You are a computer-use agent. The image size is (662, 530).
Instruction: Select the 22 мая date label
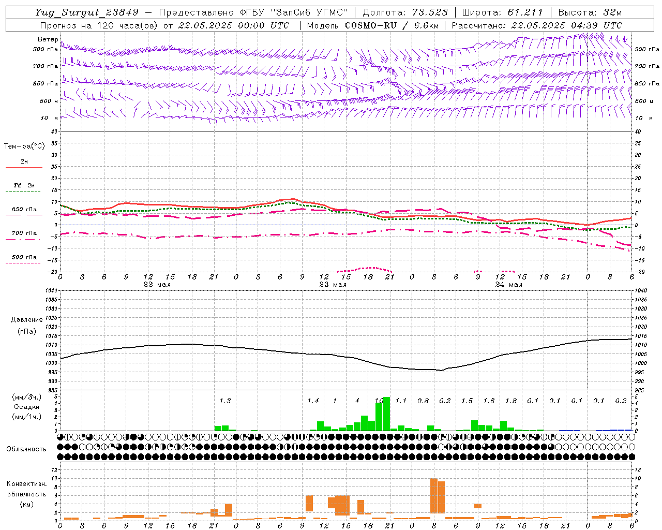point(157,285)
